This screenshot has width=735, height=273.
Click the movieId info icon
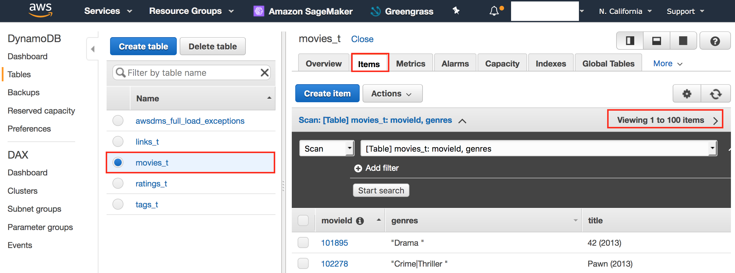tap(360, 221)
